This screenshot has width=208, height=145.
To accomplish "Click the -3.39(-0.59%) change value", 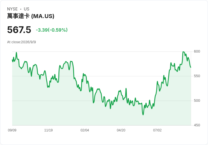I will pos(52,30).
